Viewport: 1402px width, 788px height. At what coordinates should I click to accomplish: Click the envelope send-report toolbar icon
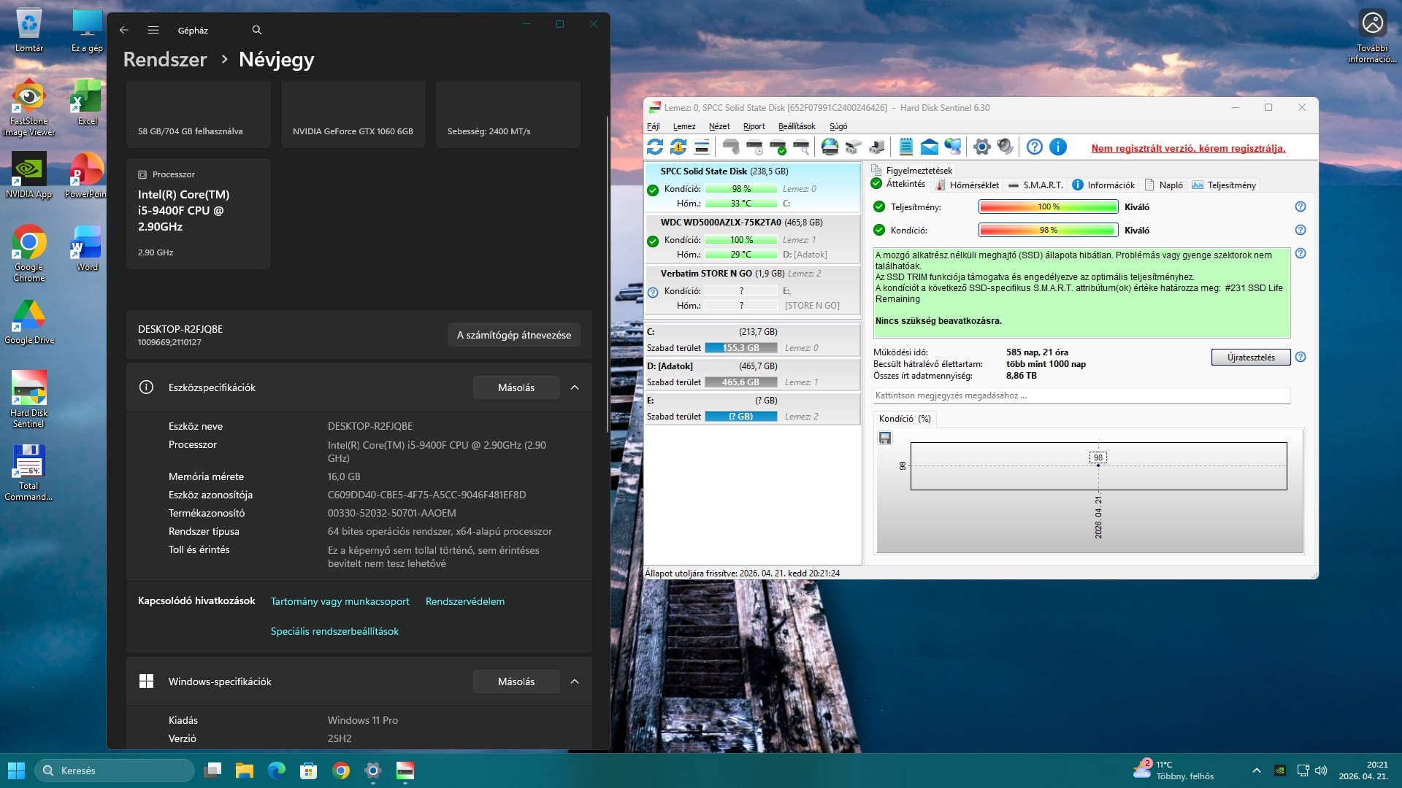pos(929,147)
